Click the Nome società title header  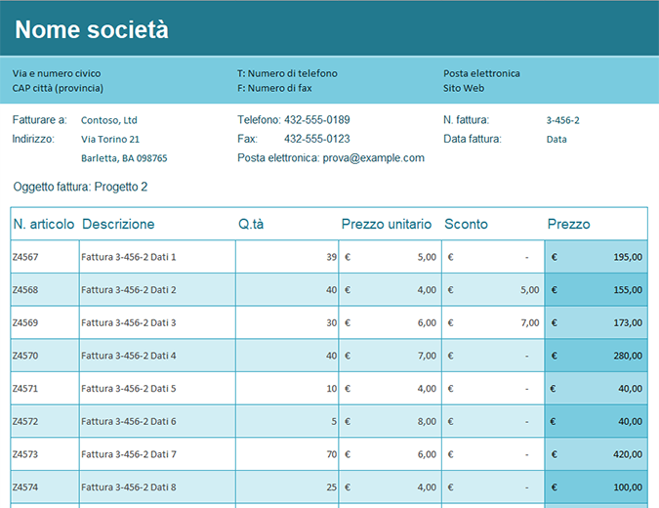(92, 30)
